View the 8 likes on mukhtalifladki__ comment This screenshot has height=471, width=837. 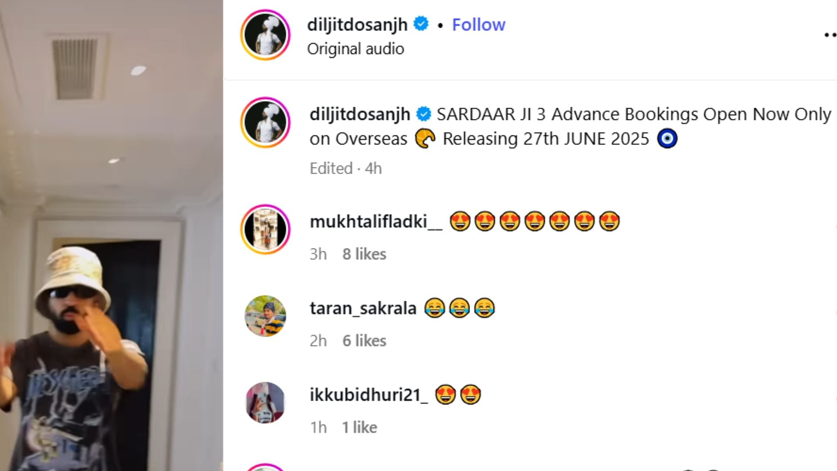click(x=364, y=254)
